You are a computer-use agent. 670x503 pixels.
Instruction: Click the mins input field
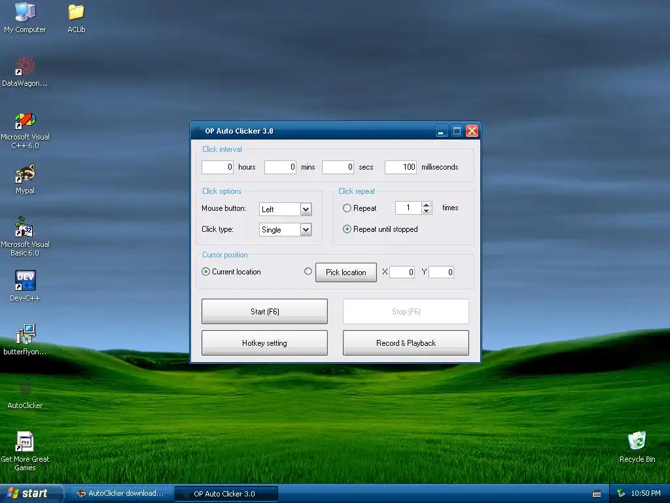click(280, 167)
